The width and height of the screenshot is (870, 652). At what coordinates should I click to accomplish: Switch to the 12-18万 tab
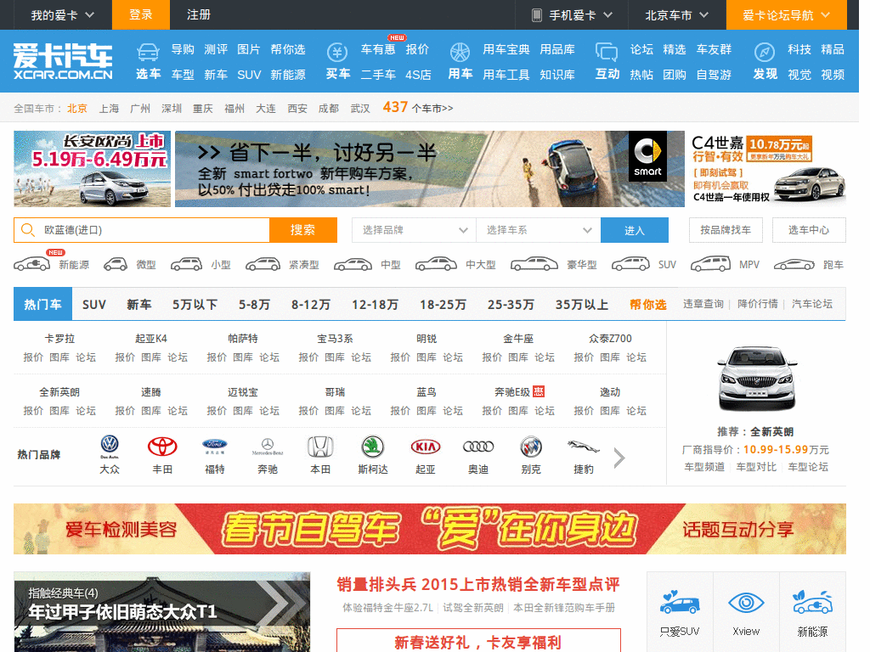pyautogui.click(x=375, y=305)
